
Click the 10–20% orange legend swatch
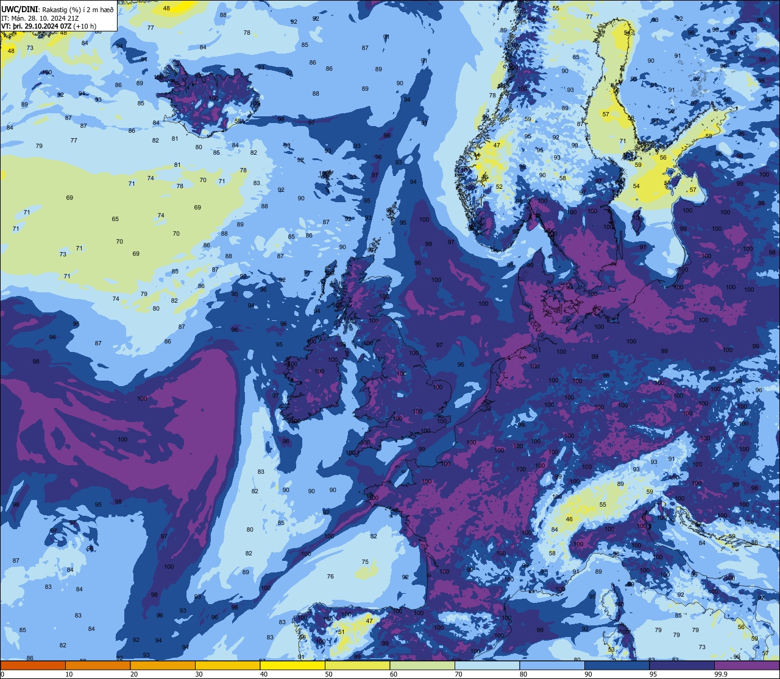click(x=97, y=665)
